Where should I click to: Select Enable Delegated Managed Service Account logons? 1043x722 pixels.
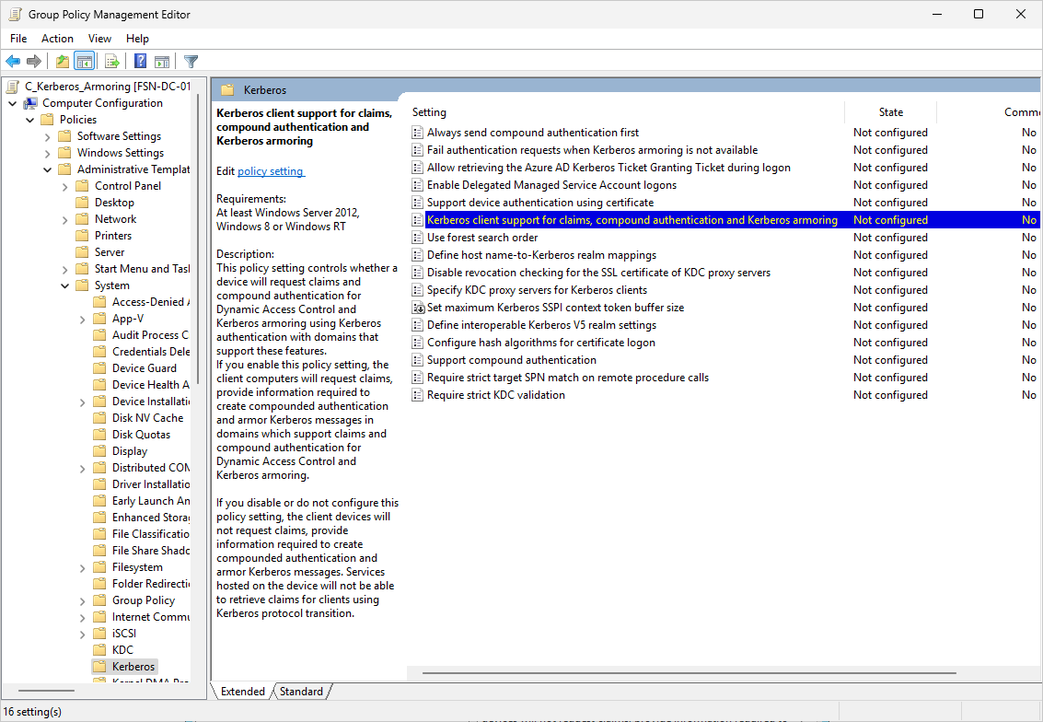click(552, 185)
